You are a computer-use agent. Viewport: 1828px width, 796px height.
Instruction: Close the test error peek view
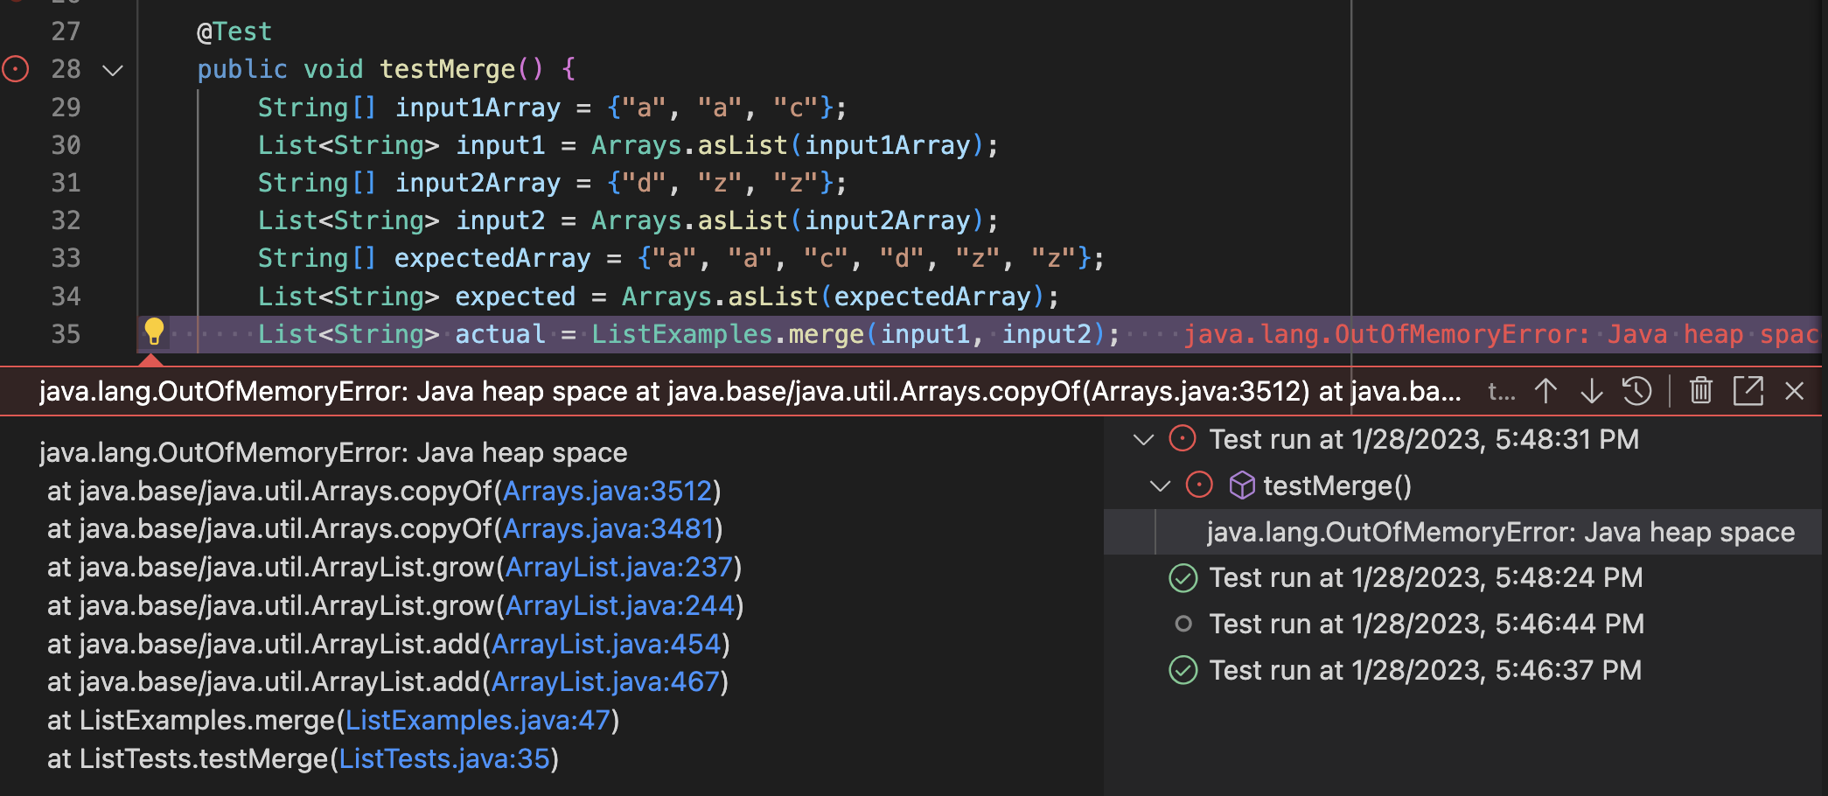pyautogui.click(x=1794, y=391)
